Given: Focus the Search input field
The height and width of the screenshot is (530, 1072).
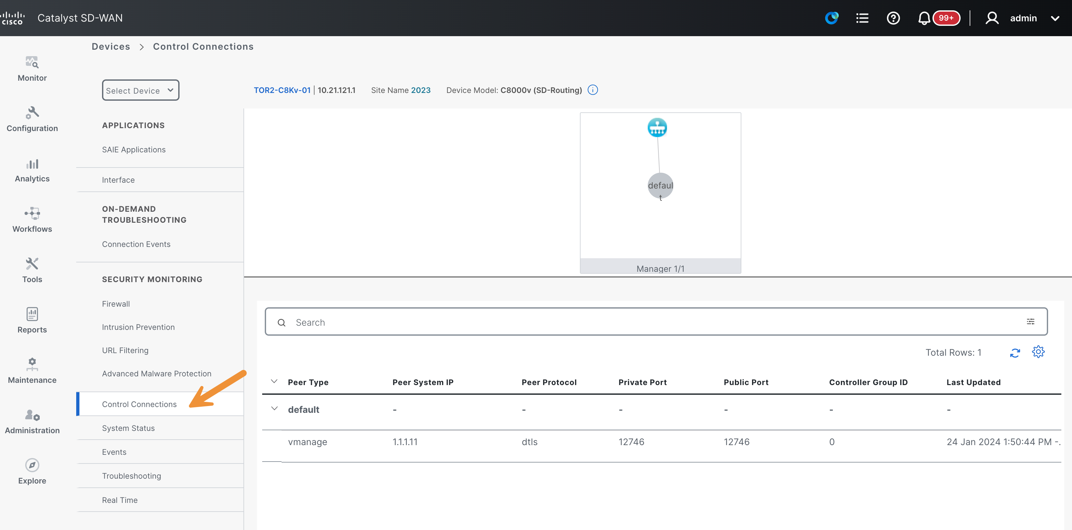Looking at the screenshot, I should [x=656, y=321].
